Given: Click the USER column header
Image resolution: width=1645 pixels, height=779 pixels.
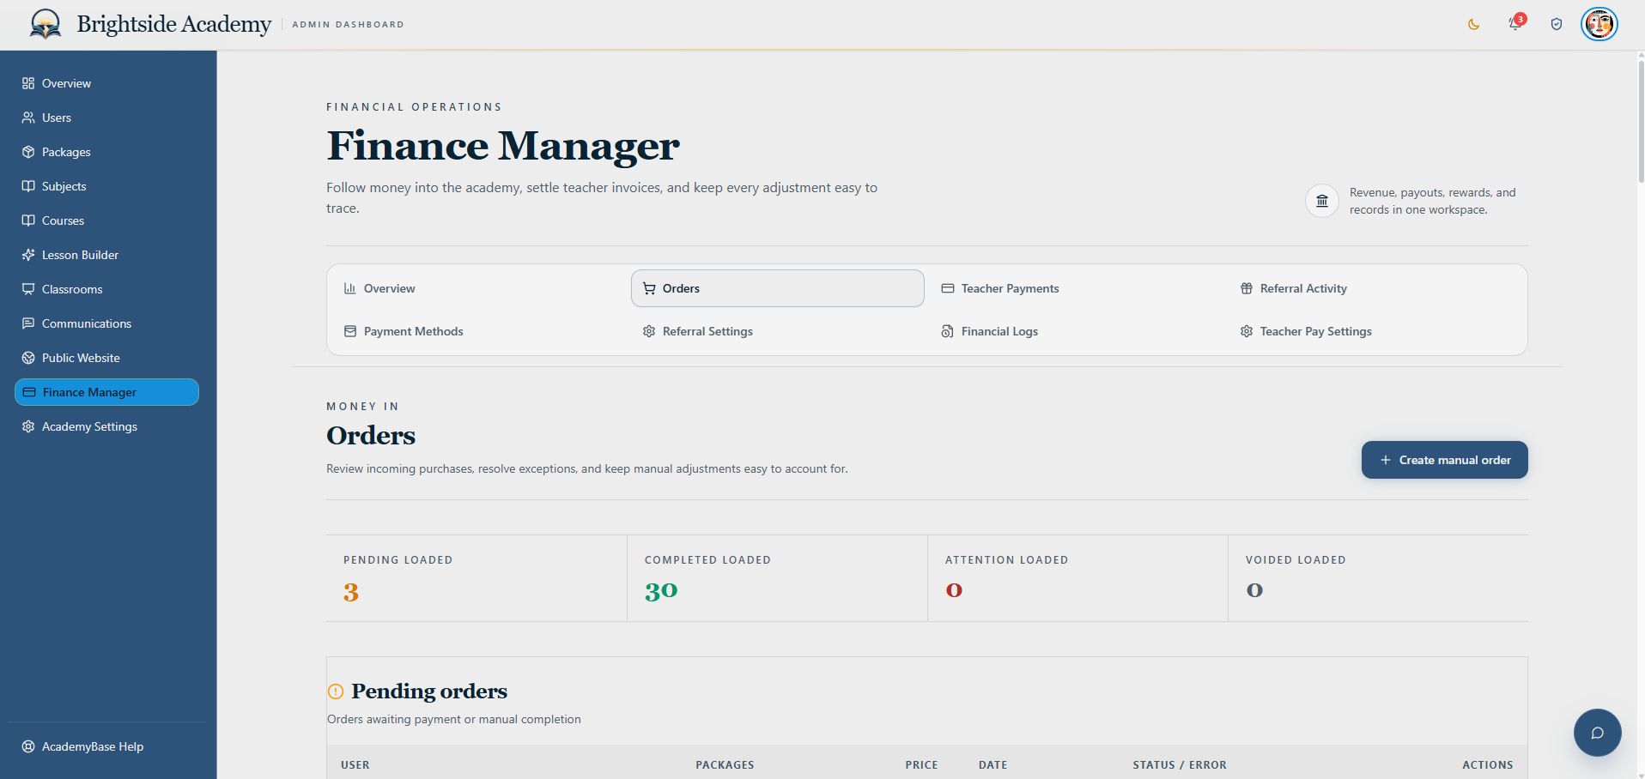Looking at the screenshot, I should pyautogui.click(x=355, y=765).
